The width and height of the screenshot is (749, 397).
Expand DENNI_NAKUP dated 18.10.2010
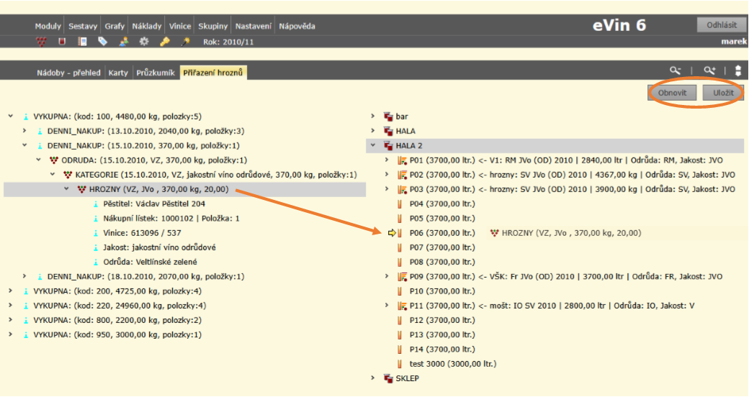point(24,276)
